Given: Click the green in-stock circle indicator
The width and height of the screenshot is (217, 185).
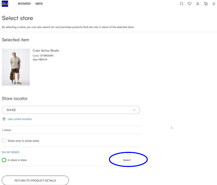Looking at the screenshot, I should click(4, 160).
